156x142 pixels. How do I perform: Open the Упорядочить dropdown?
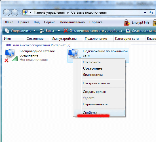pyautogui.click(x=20, y=31)
